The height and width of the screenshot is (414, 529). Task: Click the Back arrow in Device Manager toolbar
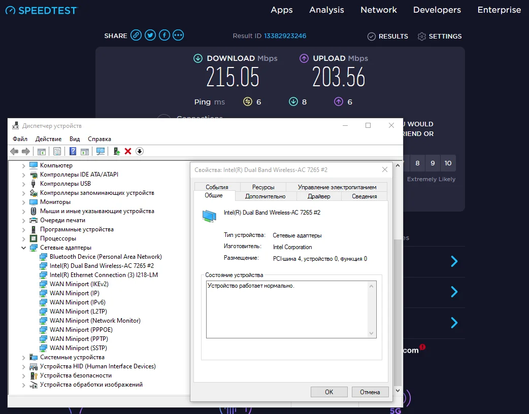14,151
